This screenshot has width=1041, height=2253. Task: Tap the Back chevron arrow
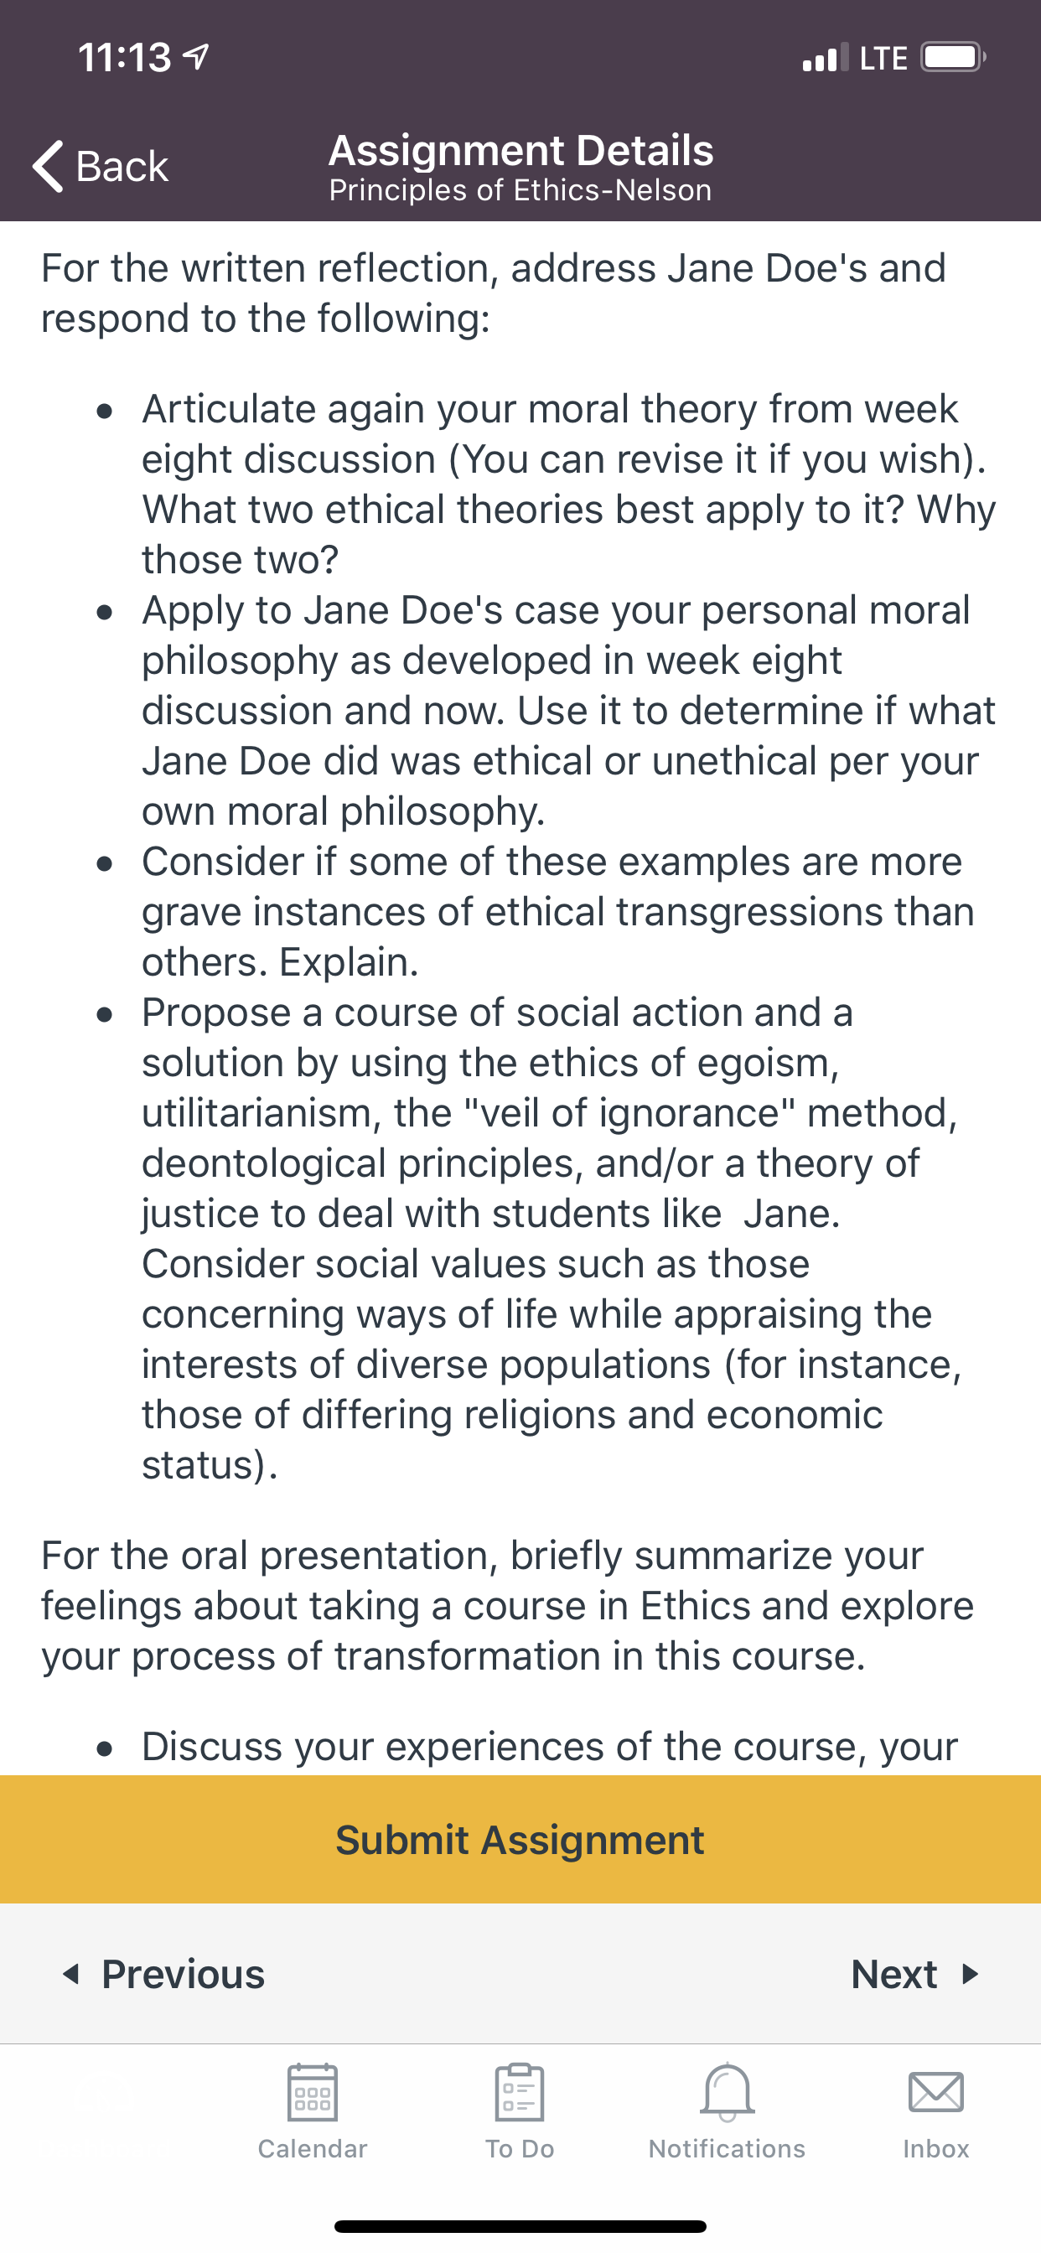pyautogui.click(x=47, y=165)
